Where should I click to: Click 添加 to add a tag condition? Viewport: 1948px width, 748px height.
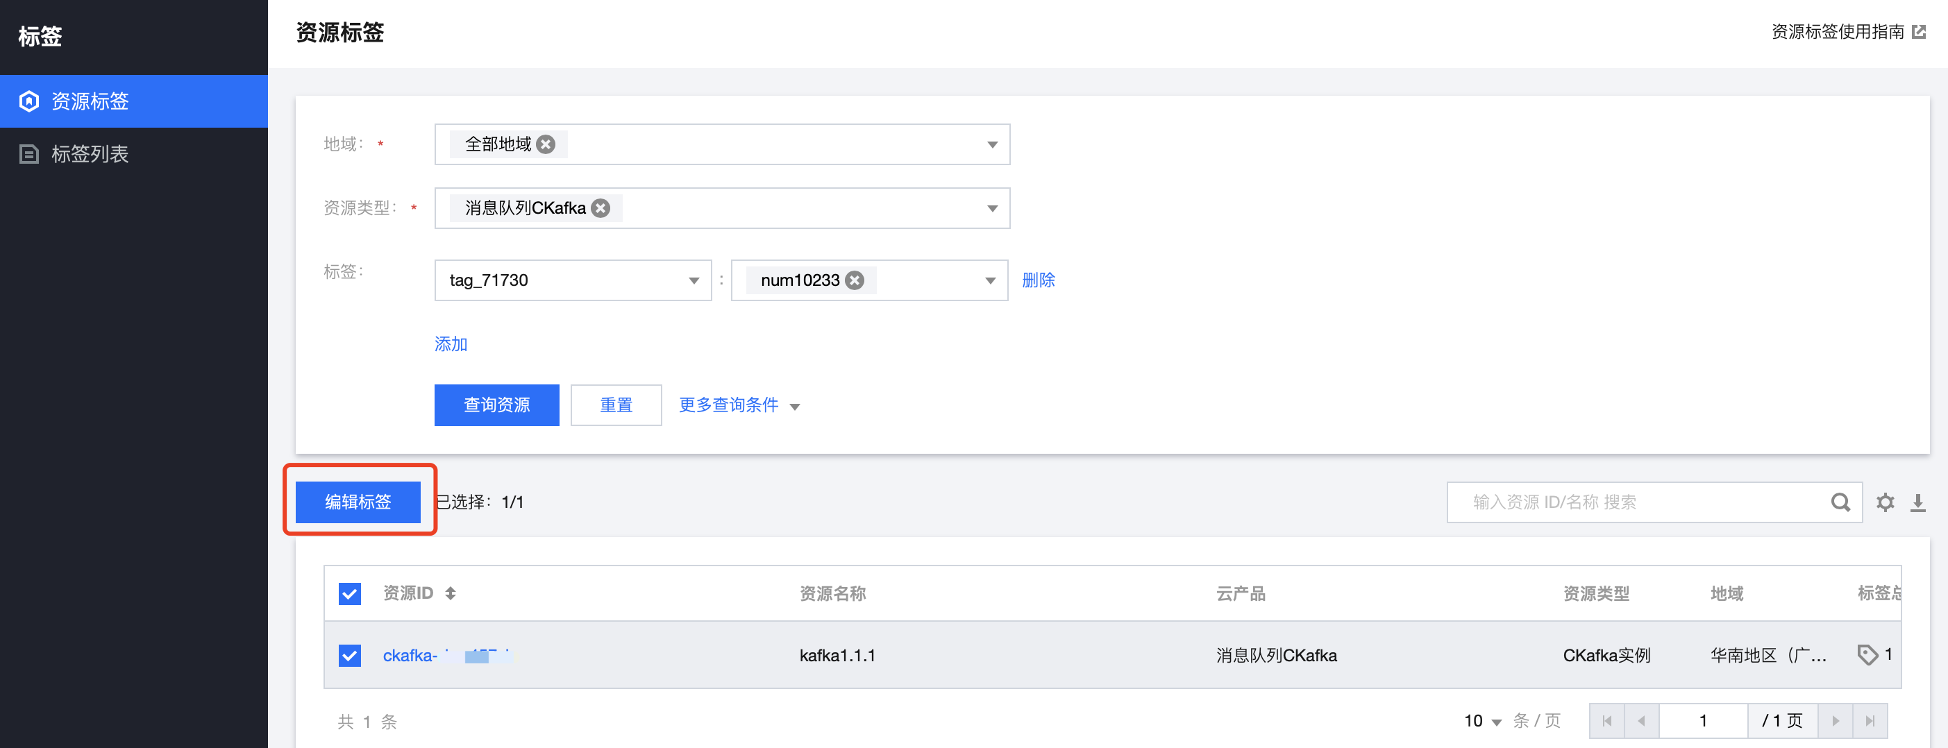451,345
